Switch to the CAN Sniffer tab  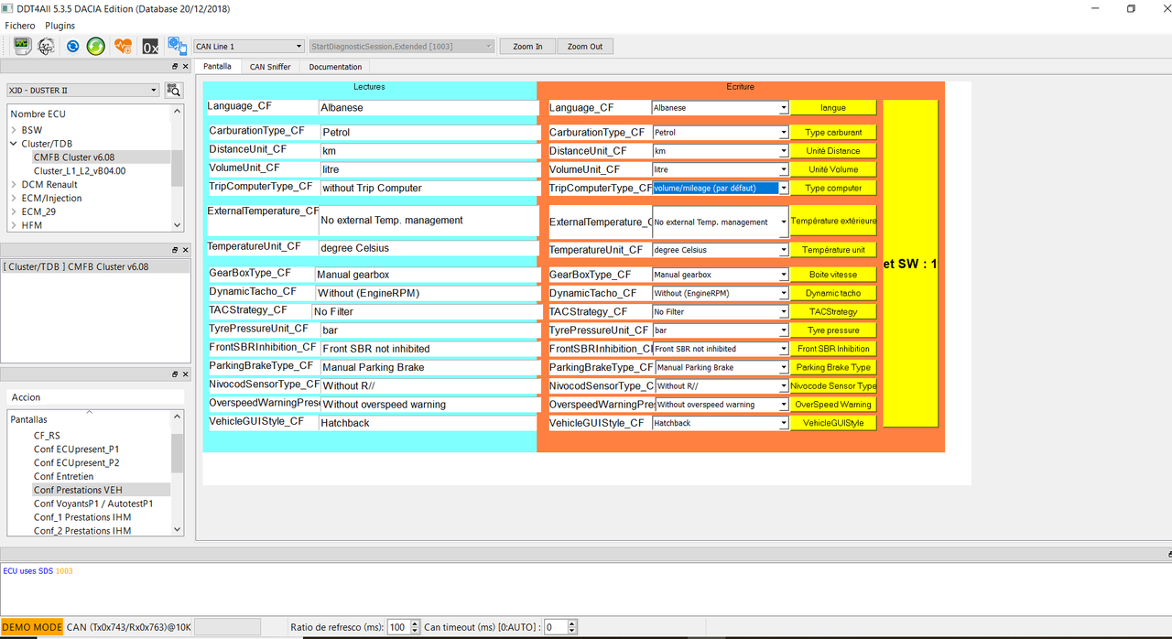point(270,67)
